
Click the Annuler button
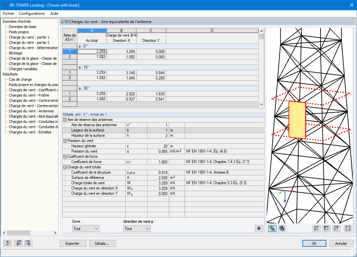341,243
